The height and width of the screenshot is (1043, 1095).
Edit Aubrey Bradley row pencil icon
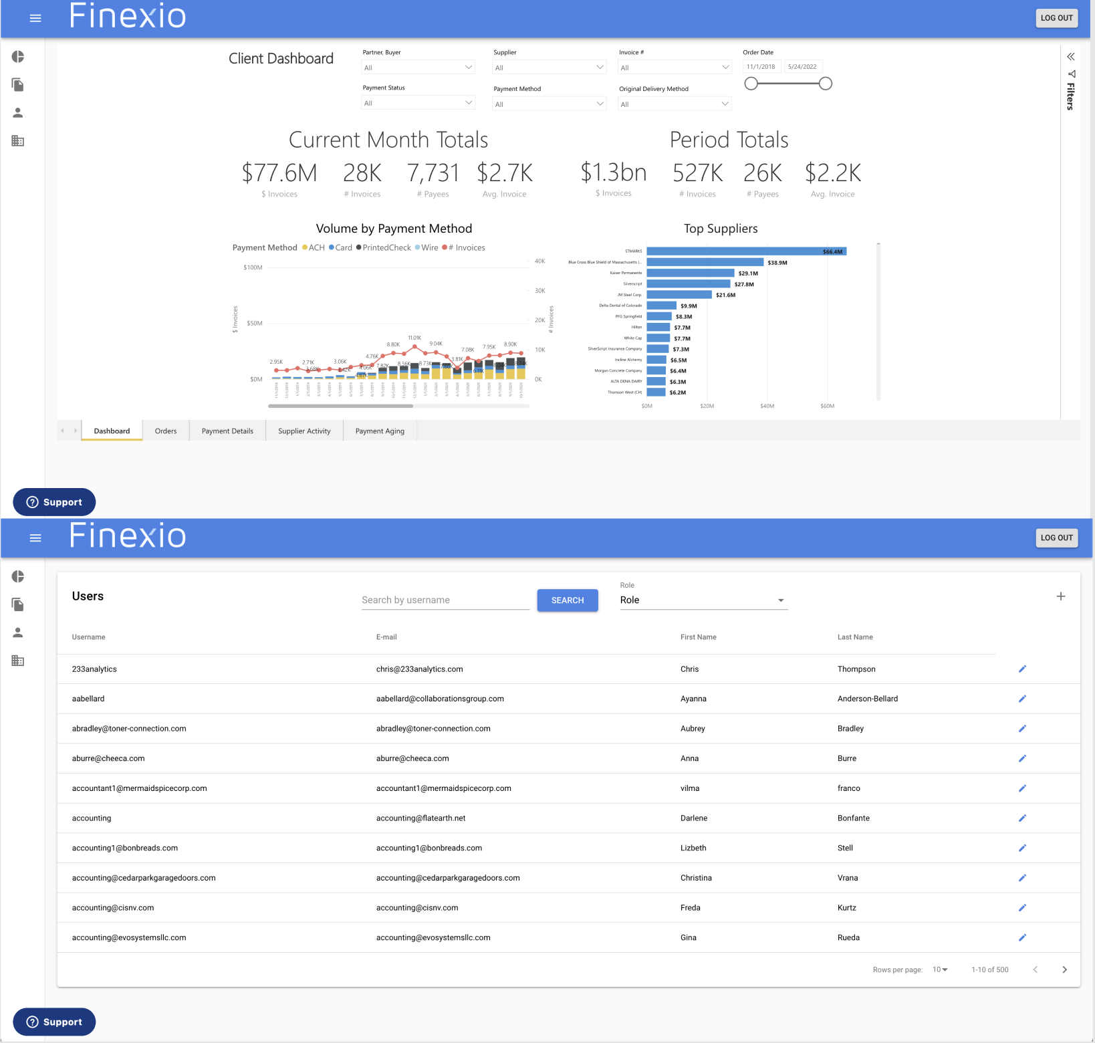pos(1022,729)
